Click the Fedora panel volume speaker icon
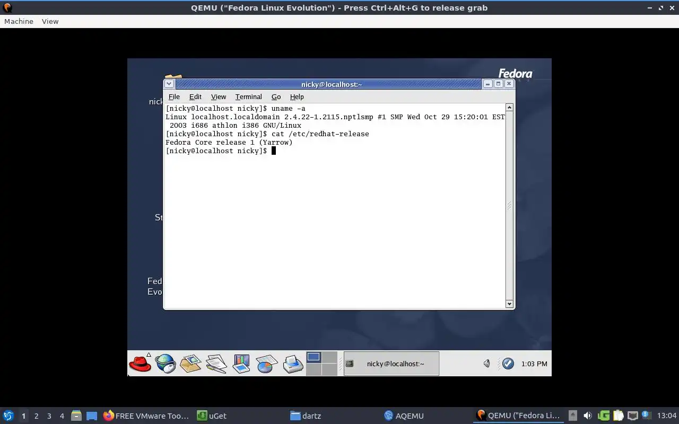Image resolution: width=679 pixels, height=424 pixels. point(486,364)
